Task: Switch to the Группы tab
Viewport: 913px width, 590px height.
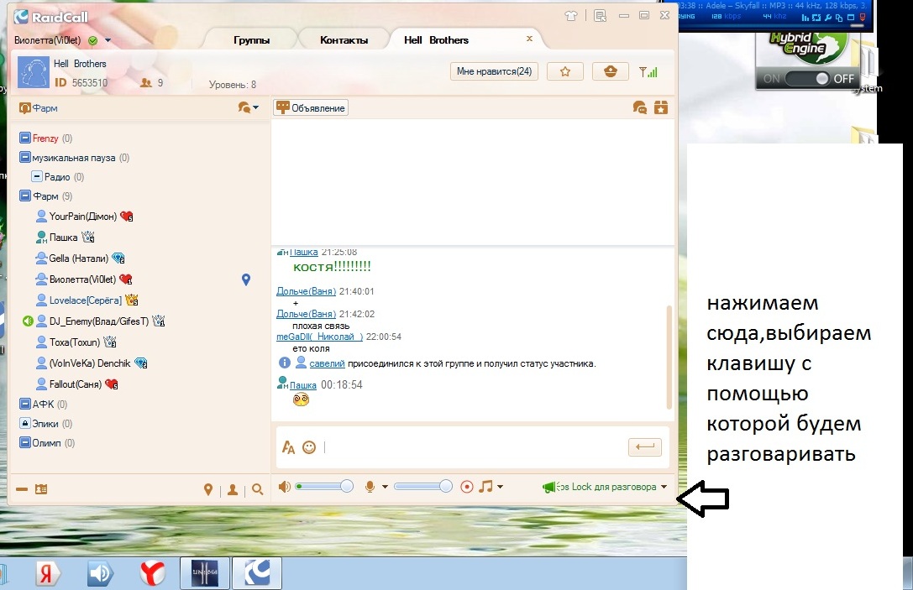Action: [x=251, y=40]
